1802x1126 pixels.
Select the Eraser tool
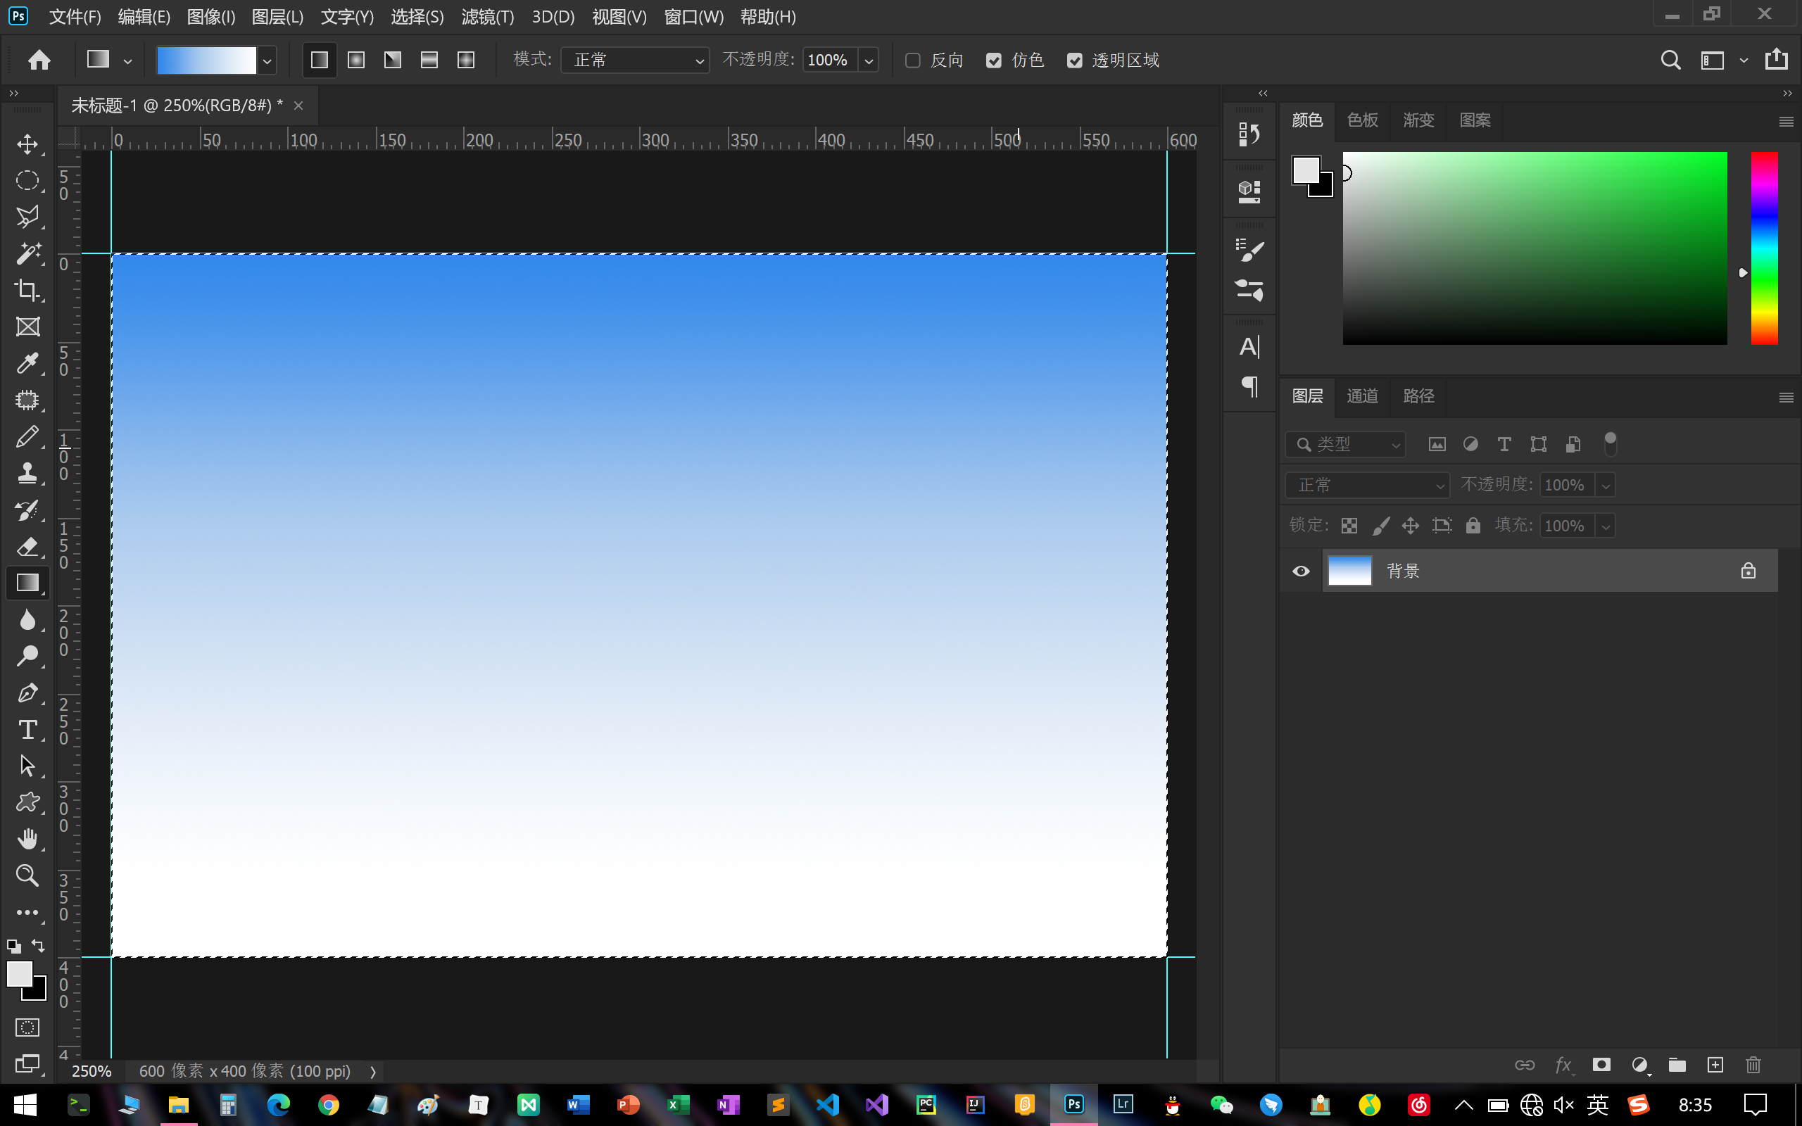click(29, 546)
